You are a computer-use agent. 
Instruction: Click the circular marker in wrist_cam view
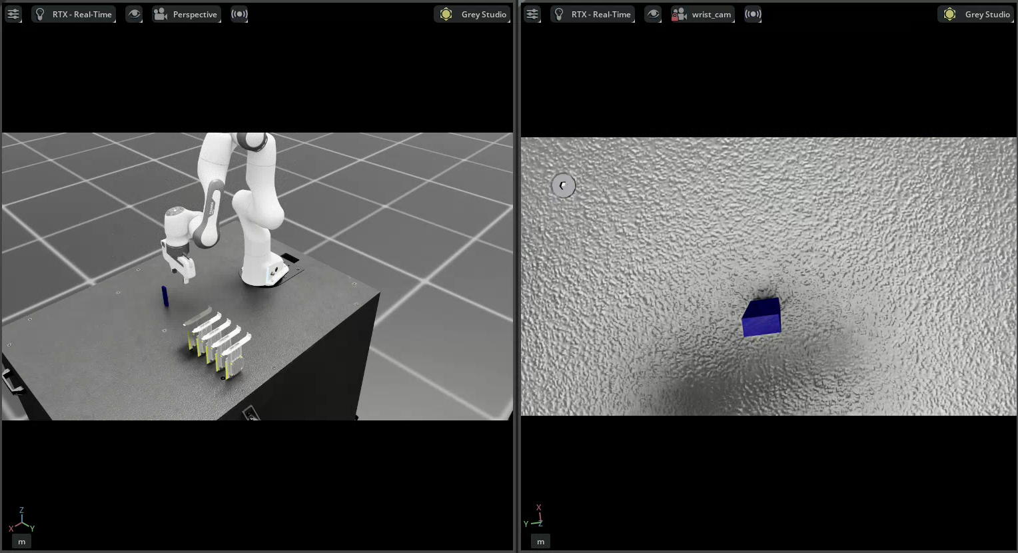click(x=563, y=186)
